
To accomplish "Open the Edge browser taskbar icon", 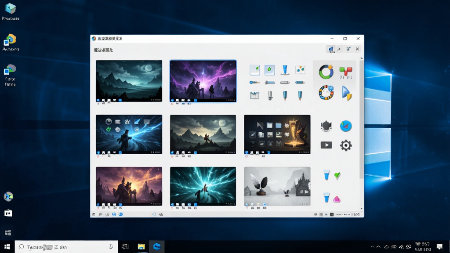I will pyautogui.click(x=157, y=247).
